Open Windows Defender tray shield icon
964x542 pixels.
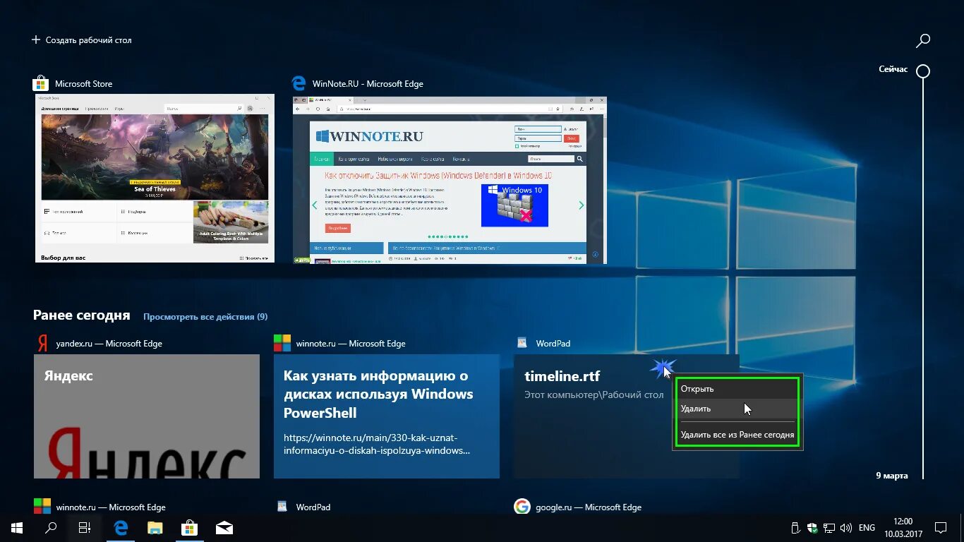pos(812,528)
